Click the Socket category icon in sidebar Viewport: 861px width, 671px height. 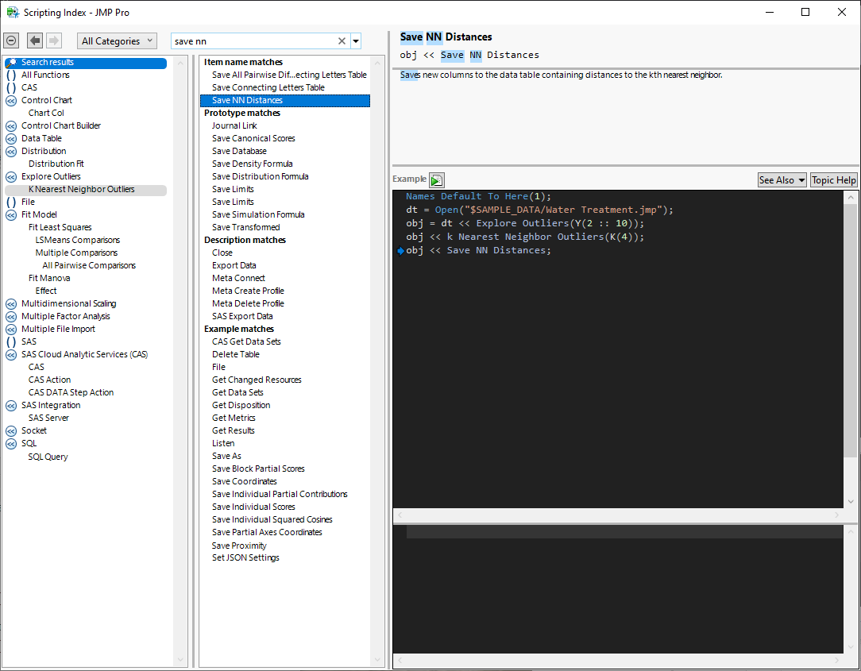point(10,430)
